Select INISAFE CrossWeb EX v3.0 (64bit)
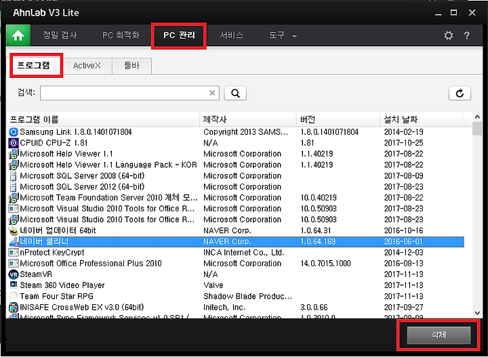Viewport: 488px width, 357px height. (236, 308)
